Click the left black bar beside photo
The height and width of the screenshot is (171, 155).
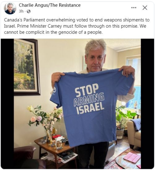pos(7,104)
